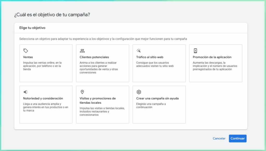Click the gear icon for campaign without guidance
The image size is (266, 151).
click(x=139, y=92)
